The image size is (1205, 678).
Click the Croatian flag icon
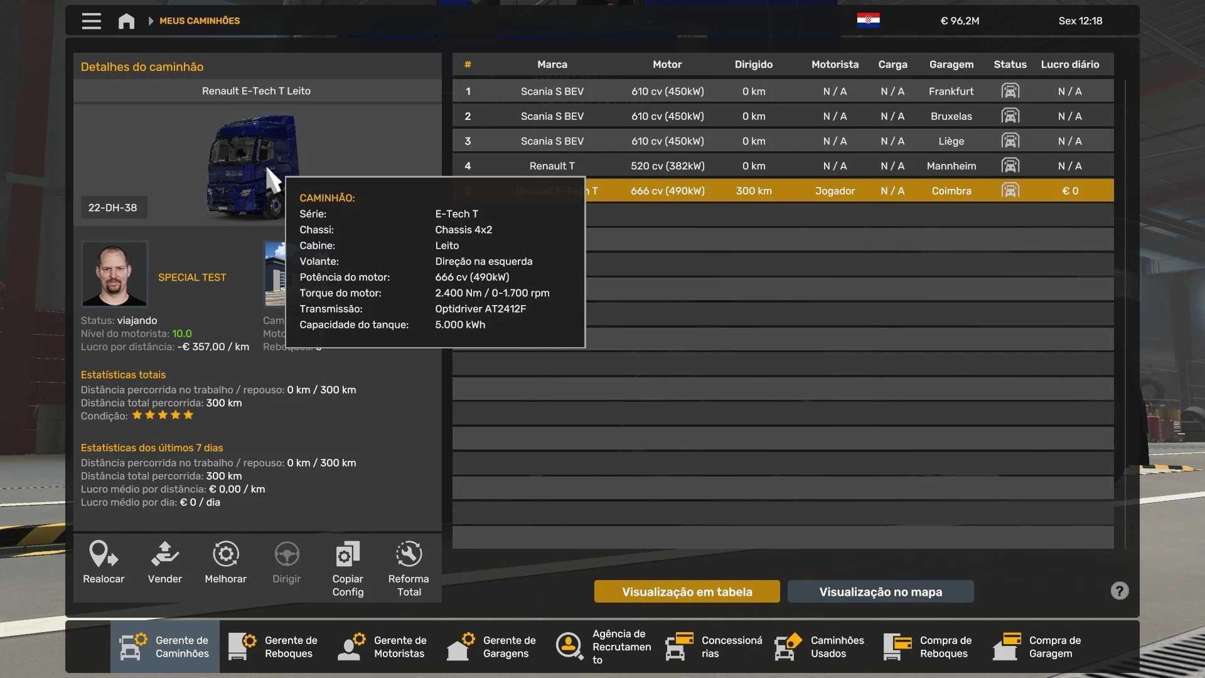coord(868,21)
